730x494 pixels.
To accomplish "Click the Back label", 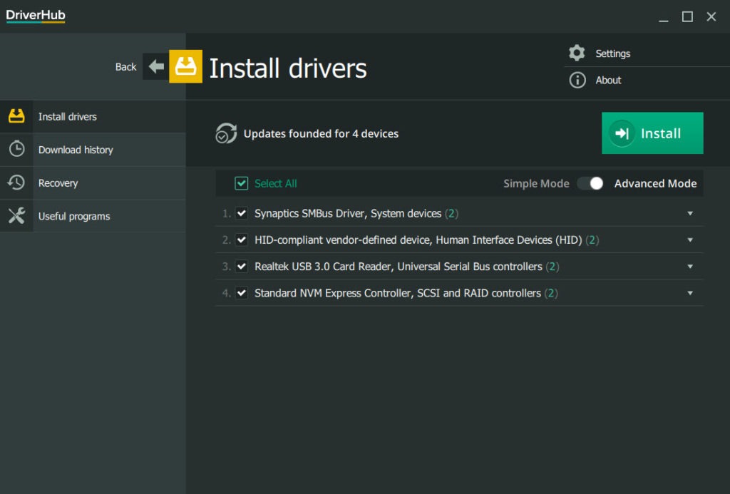I will click(x=125, y=67).
